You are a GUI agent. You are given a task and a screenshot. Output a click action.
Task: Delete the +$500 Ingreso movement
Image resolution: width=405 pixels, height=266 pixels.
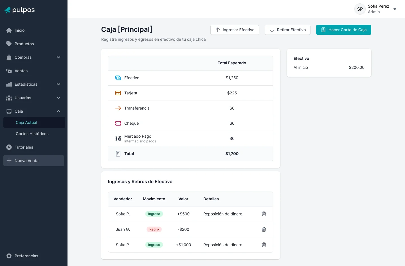click(264, 214)
